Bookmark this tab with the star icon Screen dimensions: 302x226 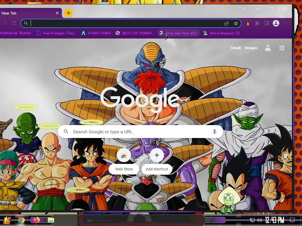(x=236, y=24)
